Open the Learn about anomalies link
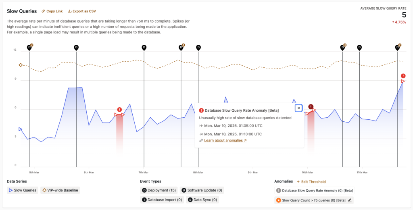This screenshot has height=210, width=413. 225,141
